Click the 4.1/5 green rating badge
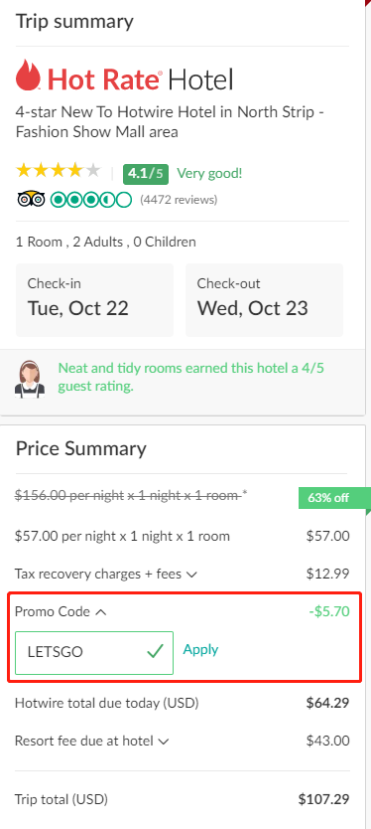 point(146,173)
